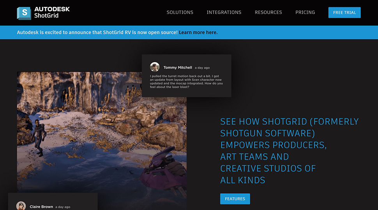
Task: Follow the 'Learn more here' link
Action: tap(198, 33)
